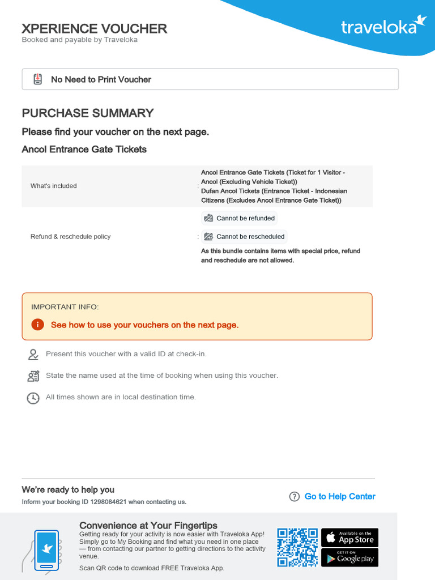
Task: Click See how to use your vouchers text
Action: [x=144, y=325]
